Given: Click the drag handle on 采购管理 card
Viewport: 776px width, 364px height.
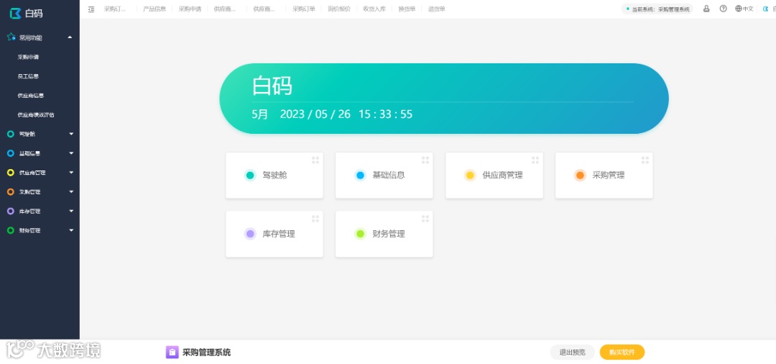Looking at the screenshot, I should click(x=645, y=160).
